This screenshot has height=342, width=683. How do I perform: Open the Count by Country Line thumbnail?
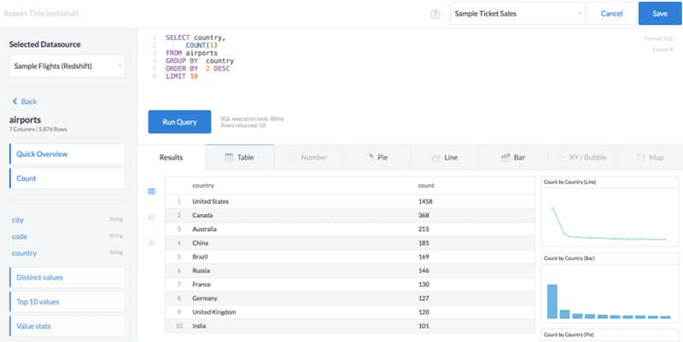tap(610, 212)
